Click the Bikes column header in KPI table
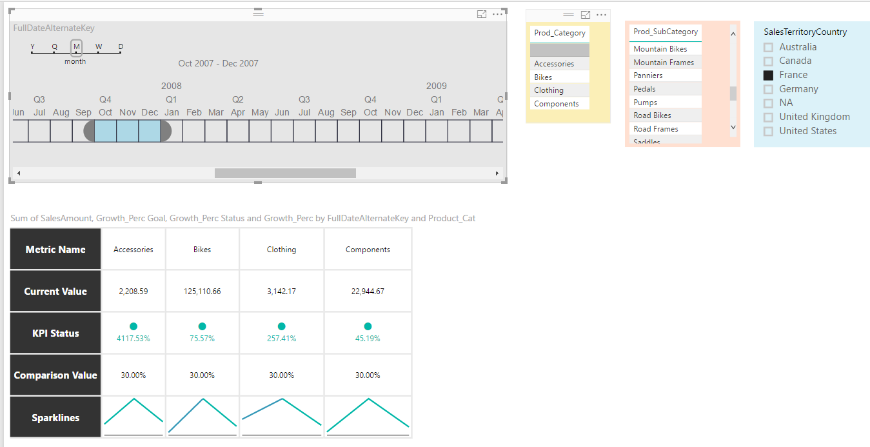Viewport: 870px width, 447px height. pos(203,249)
